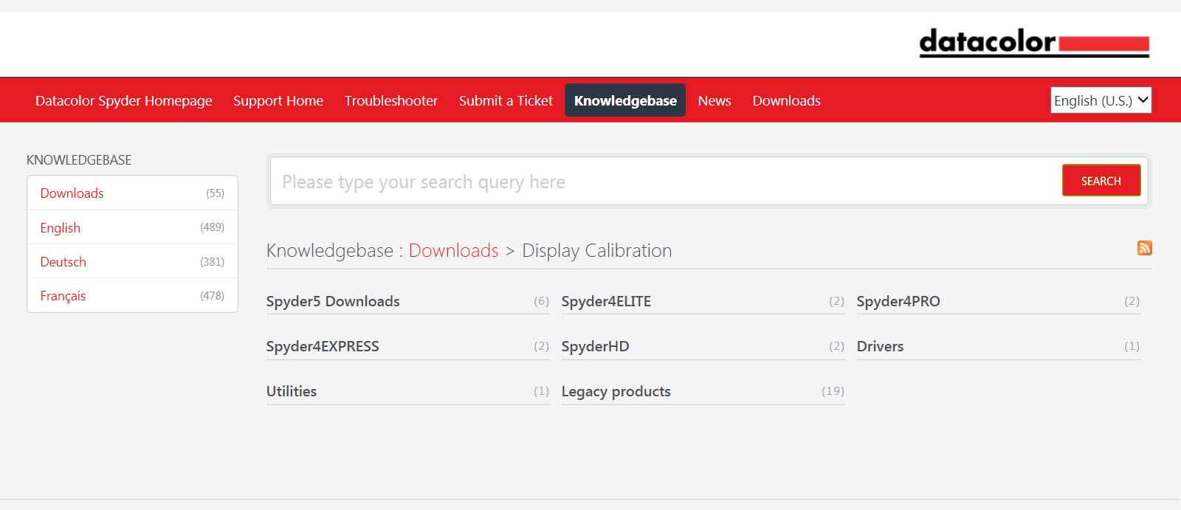Click the Display Calibration breadcrumb text
This screenshot has width=1181, height=510.
click(597, 251)
